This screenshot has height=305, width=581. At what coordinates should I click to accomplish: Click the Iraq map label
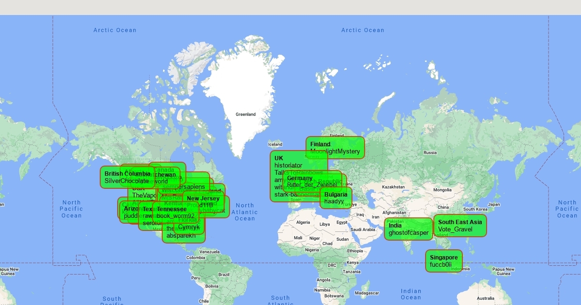coord(361,214)
